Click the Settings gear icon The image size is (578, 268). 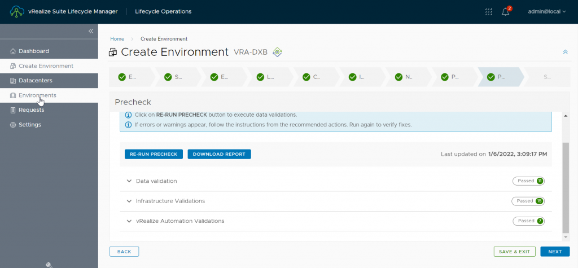click(13, 125)
